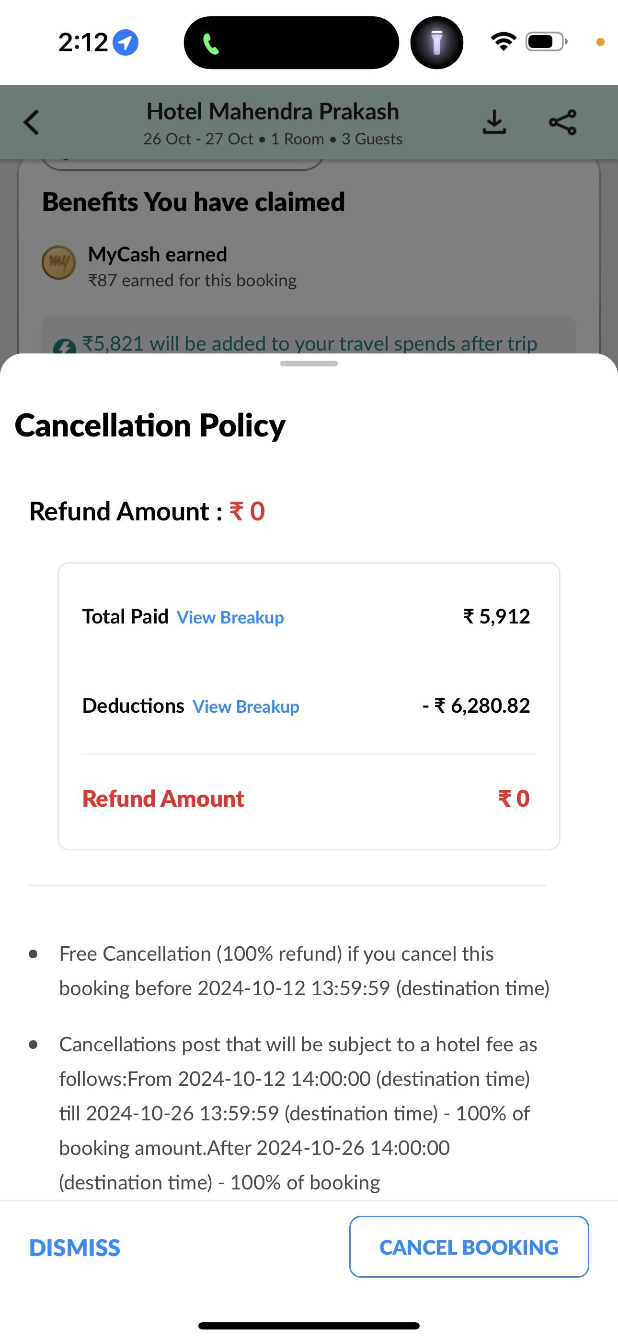This screenshot has height=1341, width=618.
Task: Tap the location arrow beside the time
Action: pyautogui.click(x=126, y=43)
